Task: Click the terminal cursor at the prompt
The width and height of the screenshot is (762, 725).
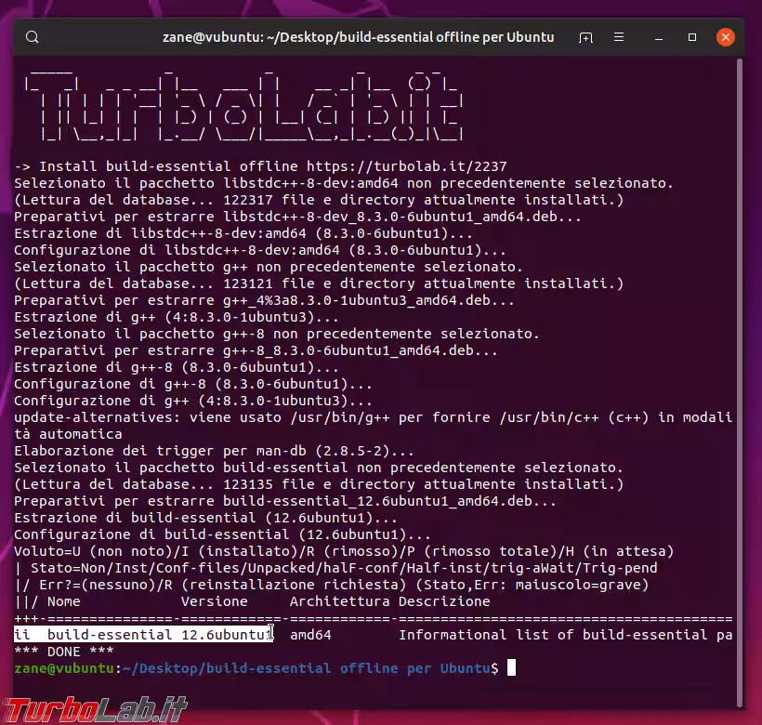Action: pyautogui.click(x=511, y=668)
